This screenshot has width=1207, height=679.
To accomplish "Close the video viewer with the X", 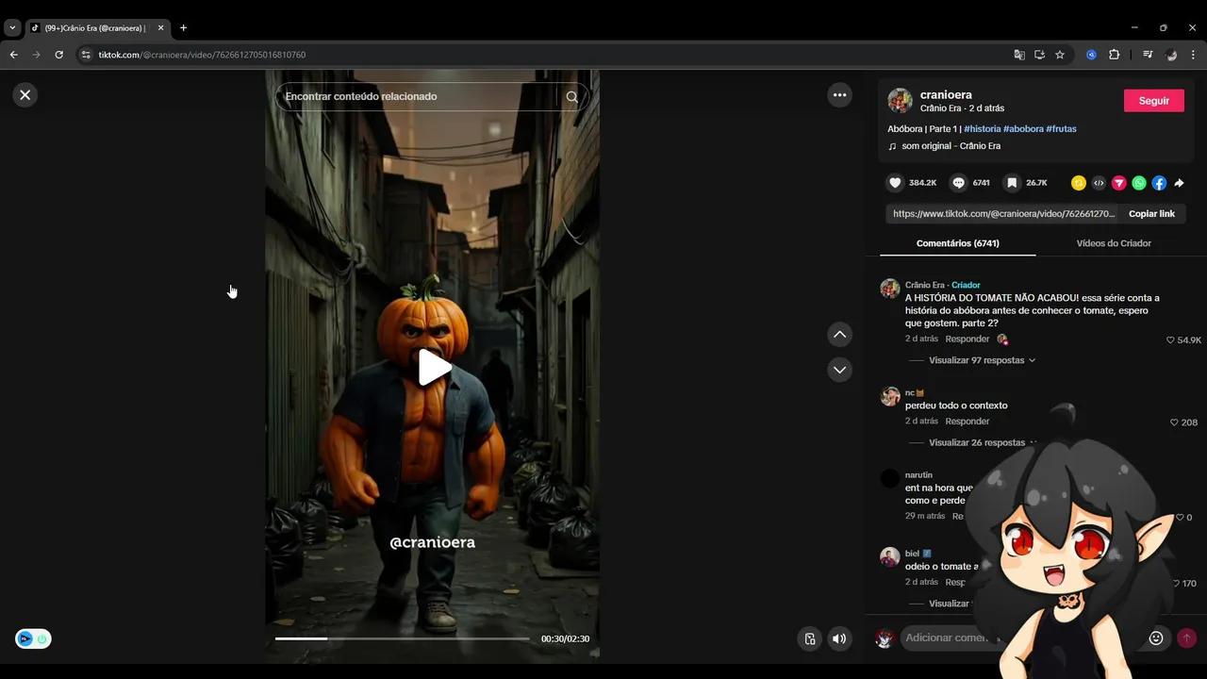I will [25, 94].
